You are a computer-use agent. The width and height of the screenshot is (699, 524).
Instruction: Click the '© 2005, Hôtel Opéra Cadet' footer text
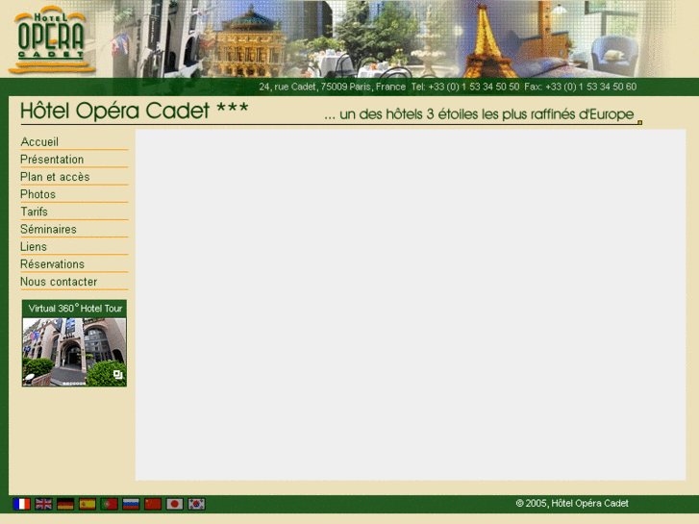[x=572, y=504]
